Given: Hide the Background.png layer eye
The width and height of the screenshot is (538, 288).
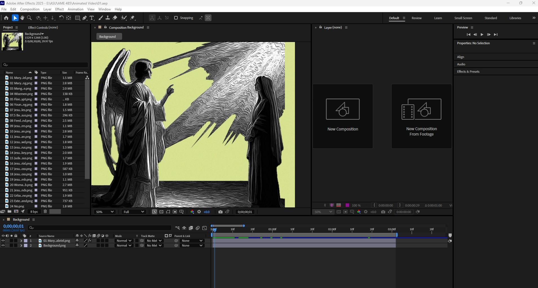Looking at the screenshot, I should [3, 245].
